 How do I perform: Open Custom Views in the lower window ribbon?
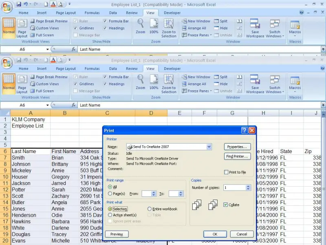click(x=44, y=84)
